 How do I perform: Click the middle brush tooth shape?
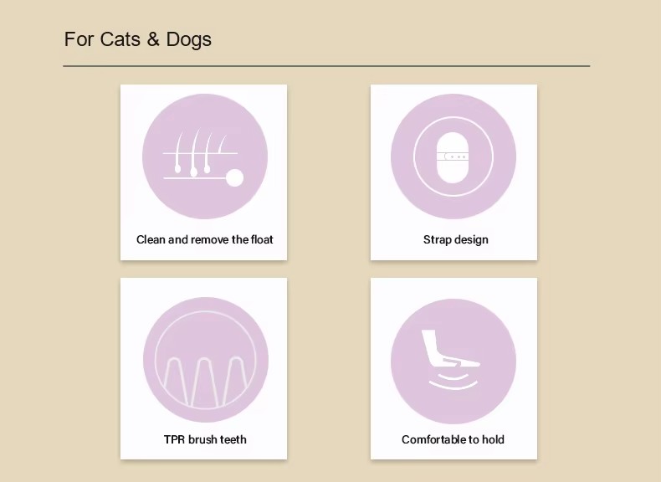click(x=204, y=382)
